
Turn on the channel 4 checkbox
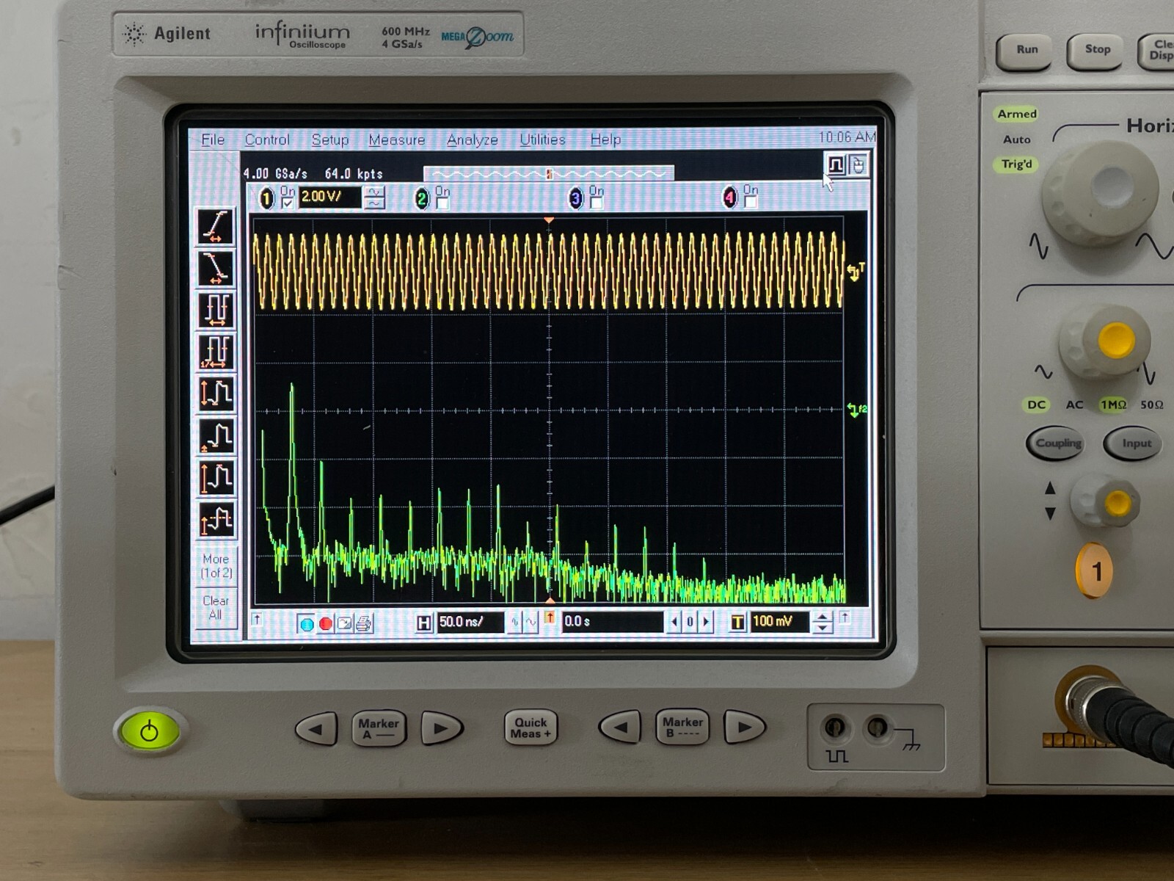pos(751,202)
